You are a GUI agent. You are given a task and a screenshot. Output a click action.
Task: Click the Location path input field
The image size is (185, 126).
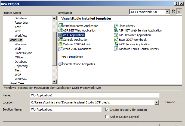click(x=92, y=102)
